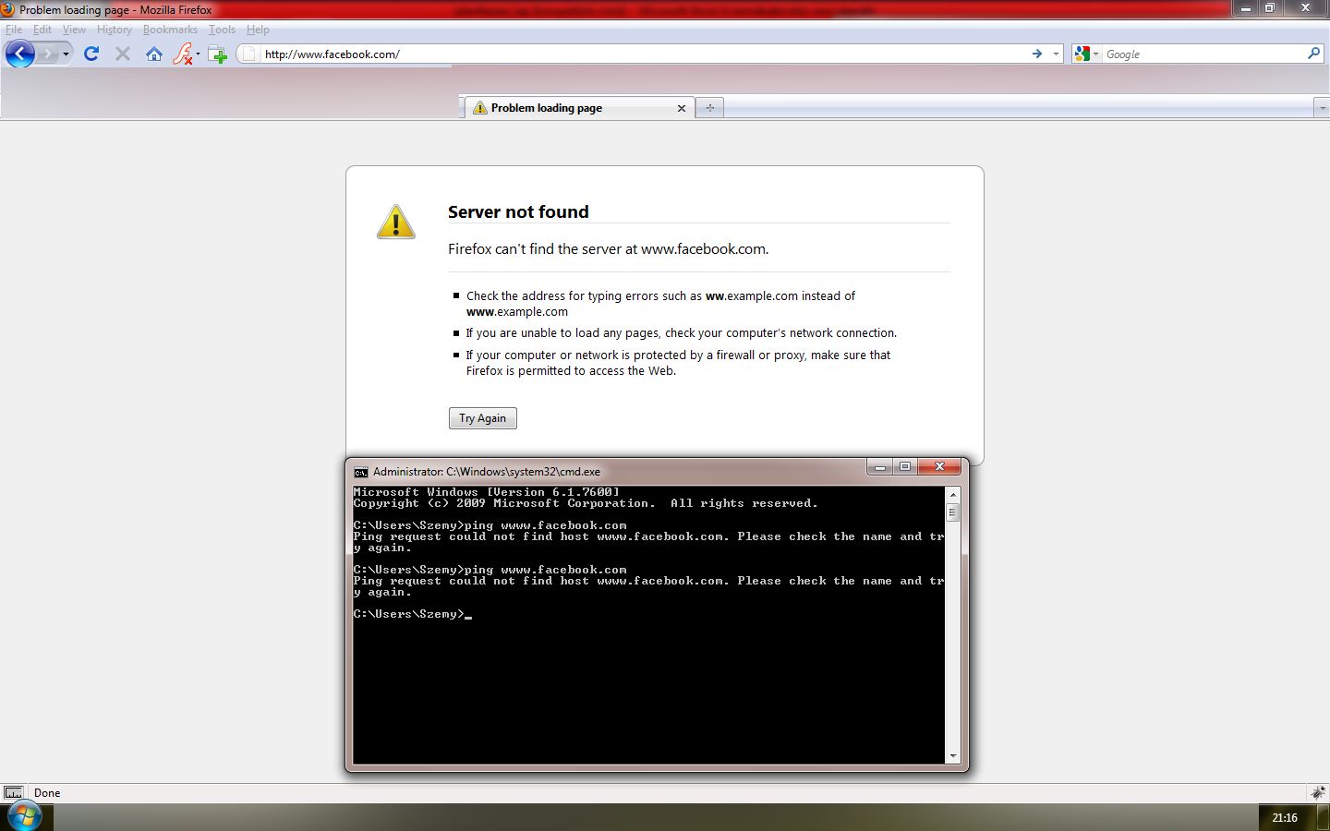Open the Edit menu
The image size is (1330, 831).
point(42,30)
